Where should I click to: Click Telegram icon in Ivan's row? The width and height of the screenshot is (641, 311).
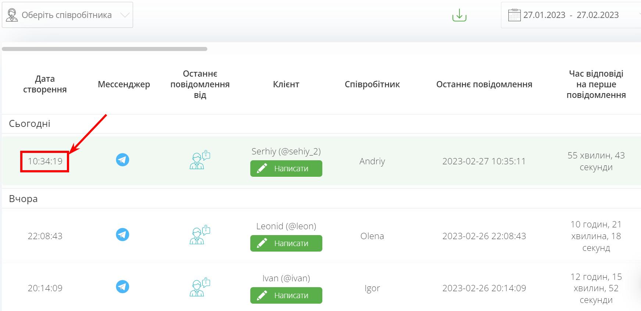(122, 287)
